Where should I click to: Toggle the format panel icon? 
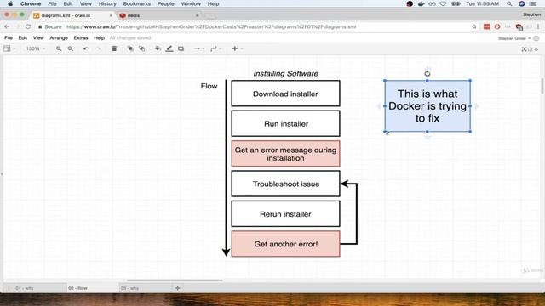[x=530, y=49]
